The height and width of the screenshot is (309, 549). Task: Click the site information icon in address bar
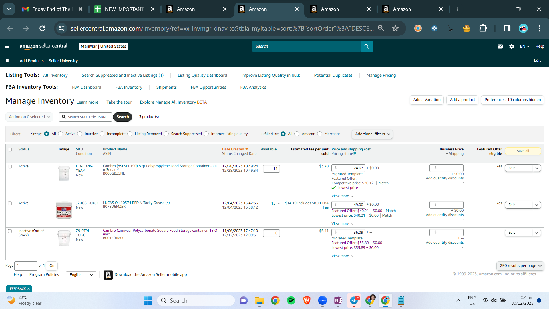62,28
